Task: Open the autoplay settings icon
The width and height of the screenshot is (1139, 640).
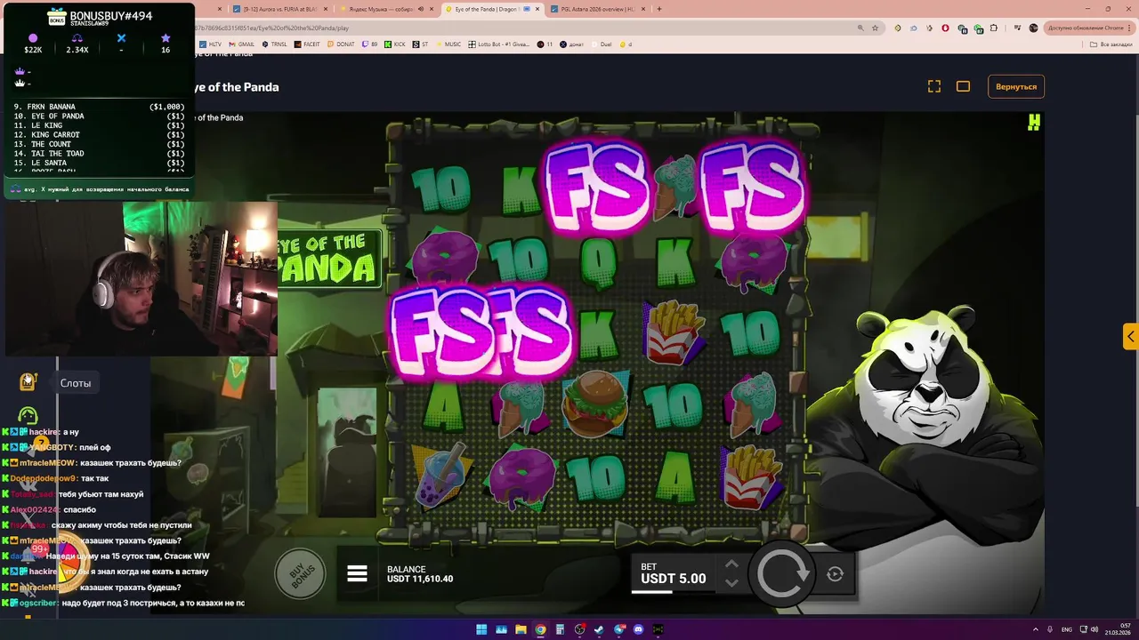Action: (x=835, y=574)
